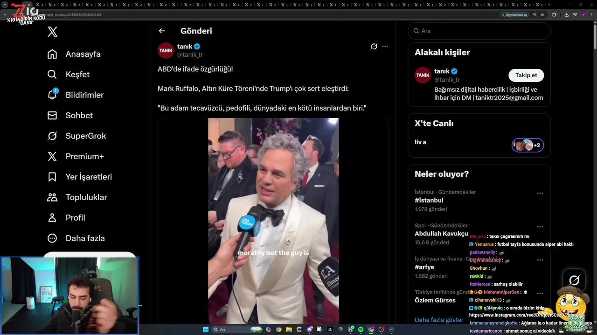Viewport: 597px width, 335px height.
Task: Open the liv a live space
Action: click(421, 142)
